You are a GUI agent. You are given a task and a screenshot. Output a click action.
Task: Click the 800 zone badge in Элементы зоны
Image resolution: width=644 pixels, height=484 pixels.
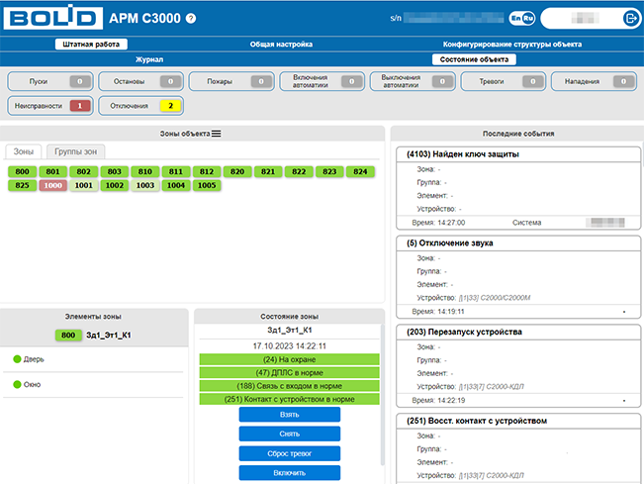[67, 336]
